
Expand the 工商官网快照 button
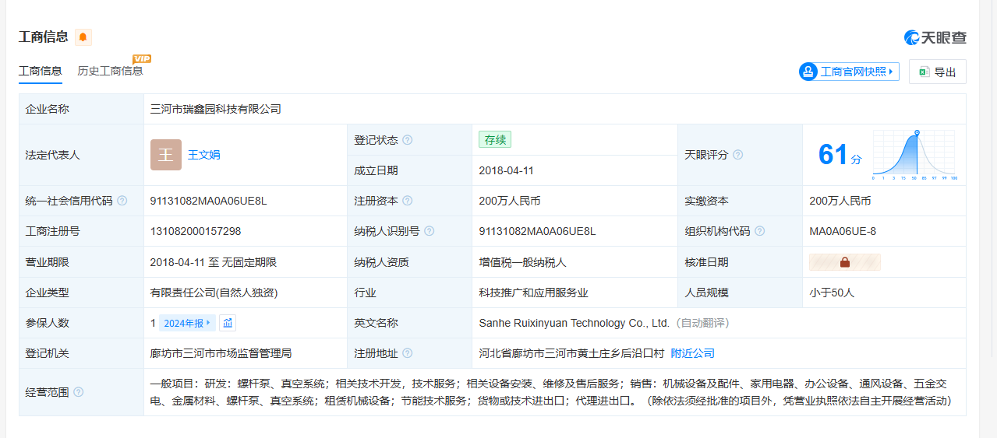click(849, 72)
